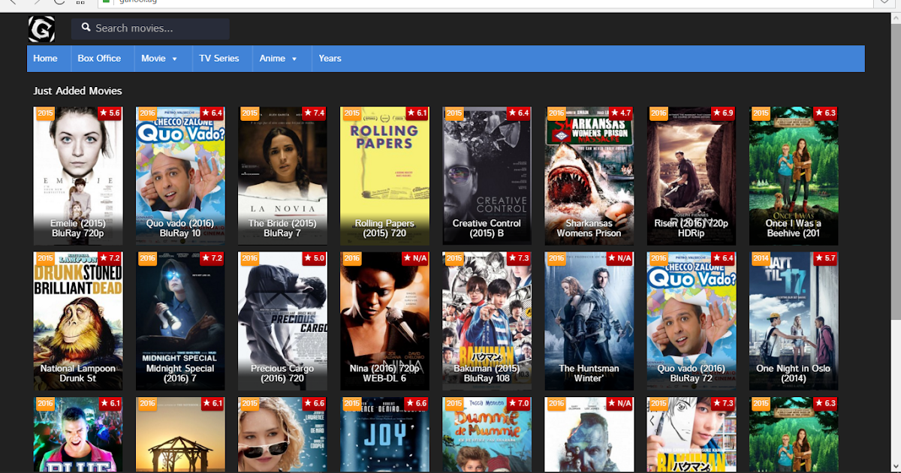Click the 4.7 rating on Sharkansas poster
901x473 pixels.
(620, 113)
